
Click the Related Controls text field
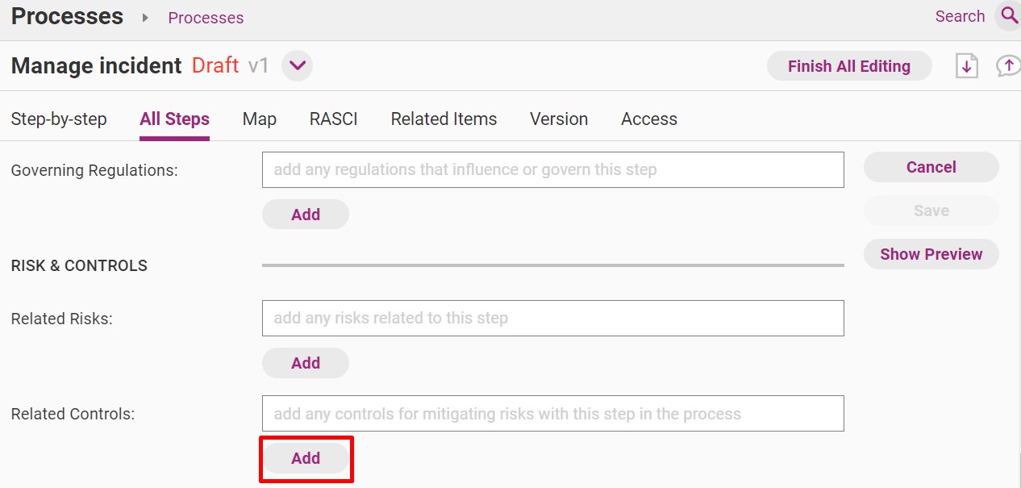coord(553,414)
